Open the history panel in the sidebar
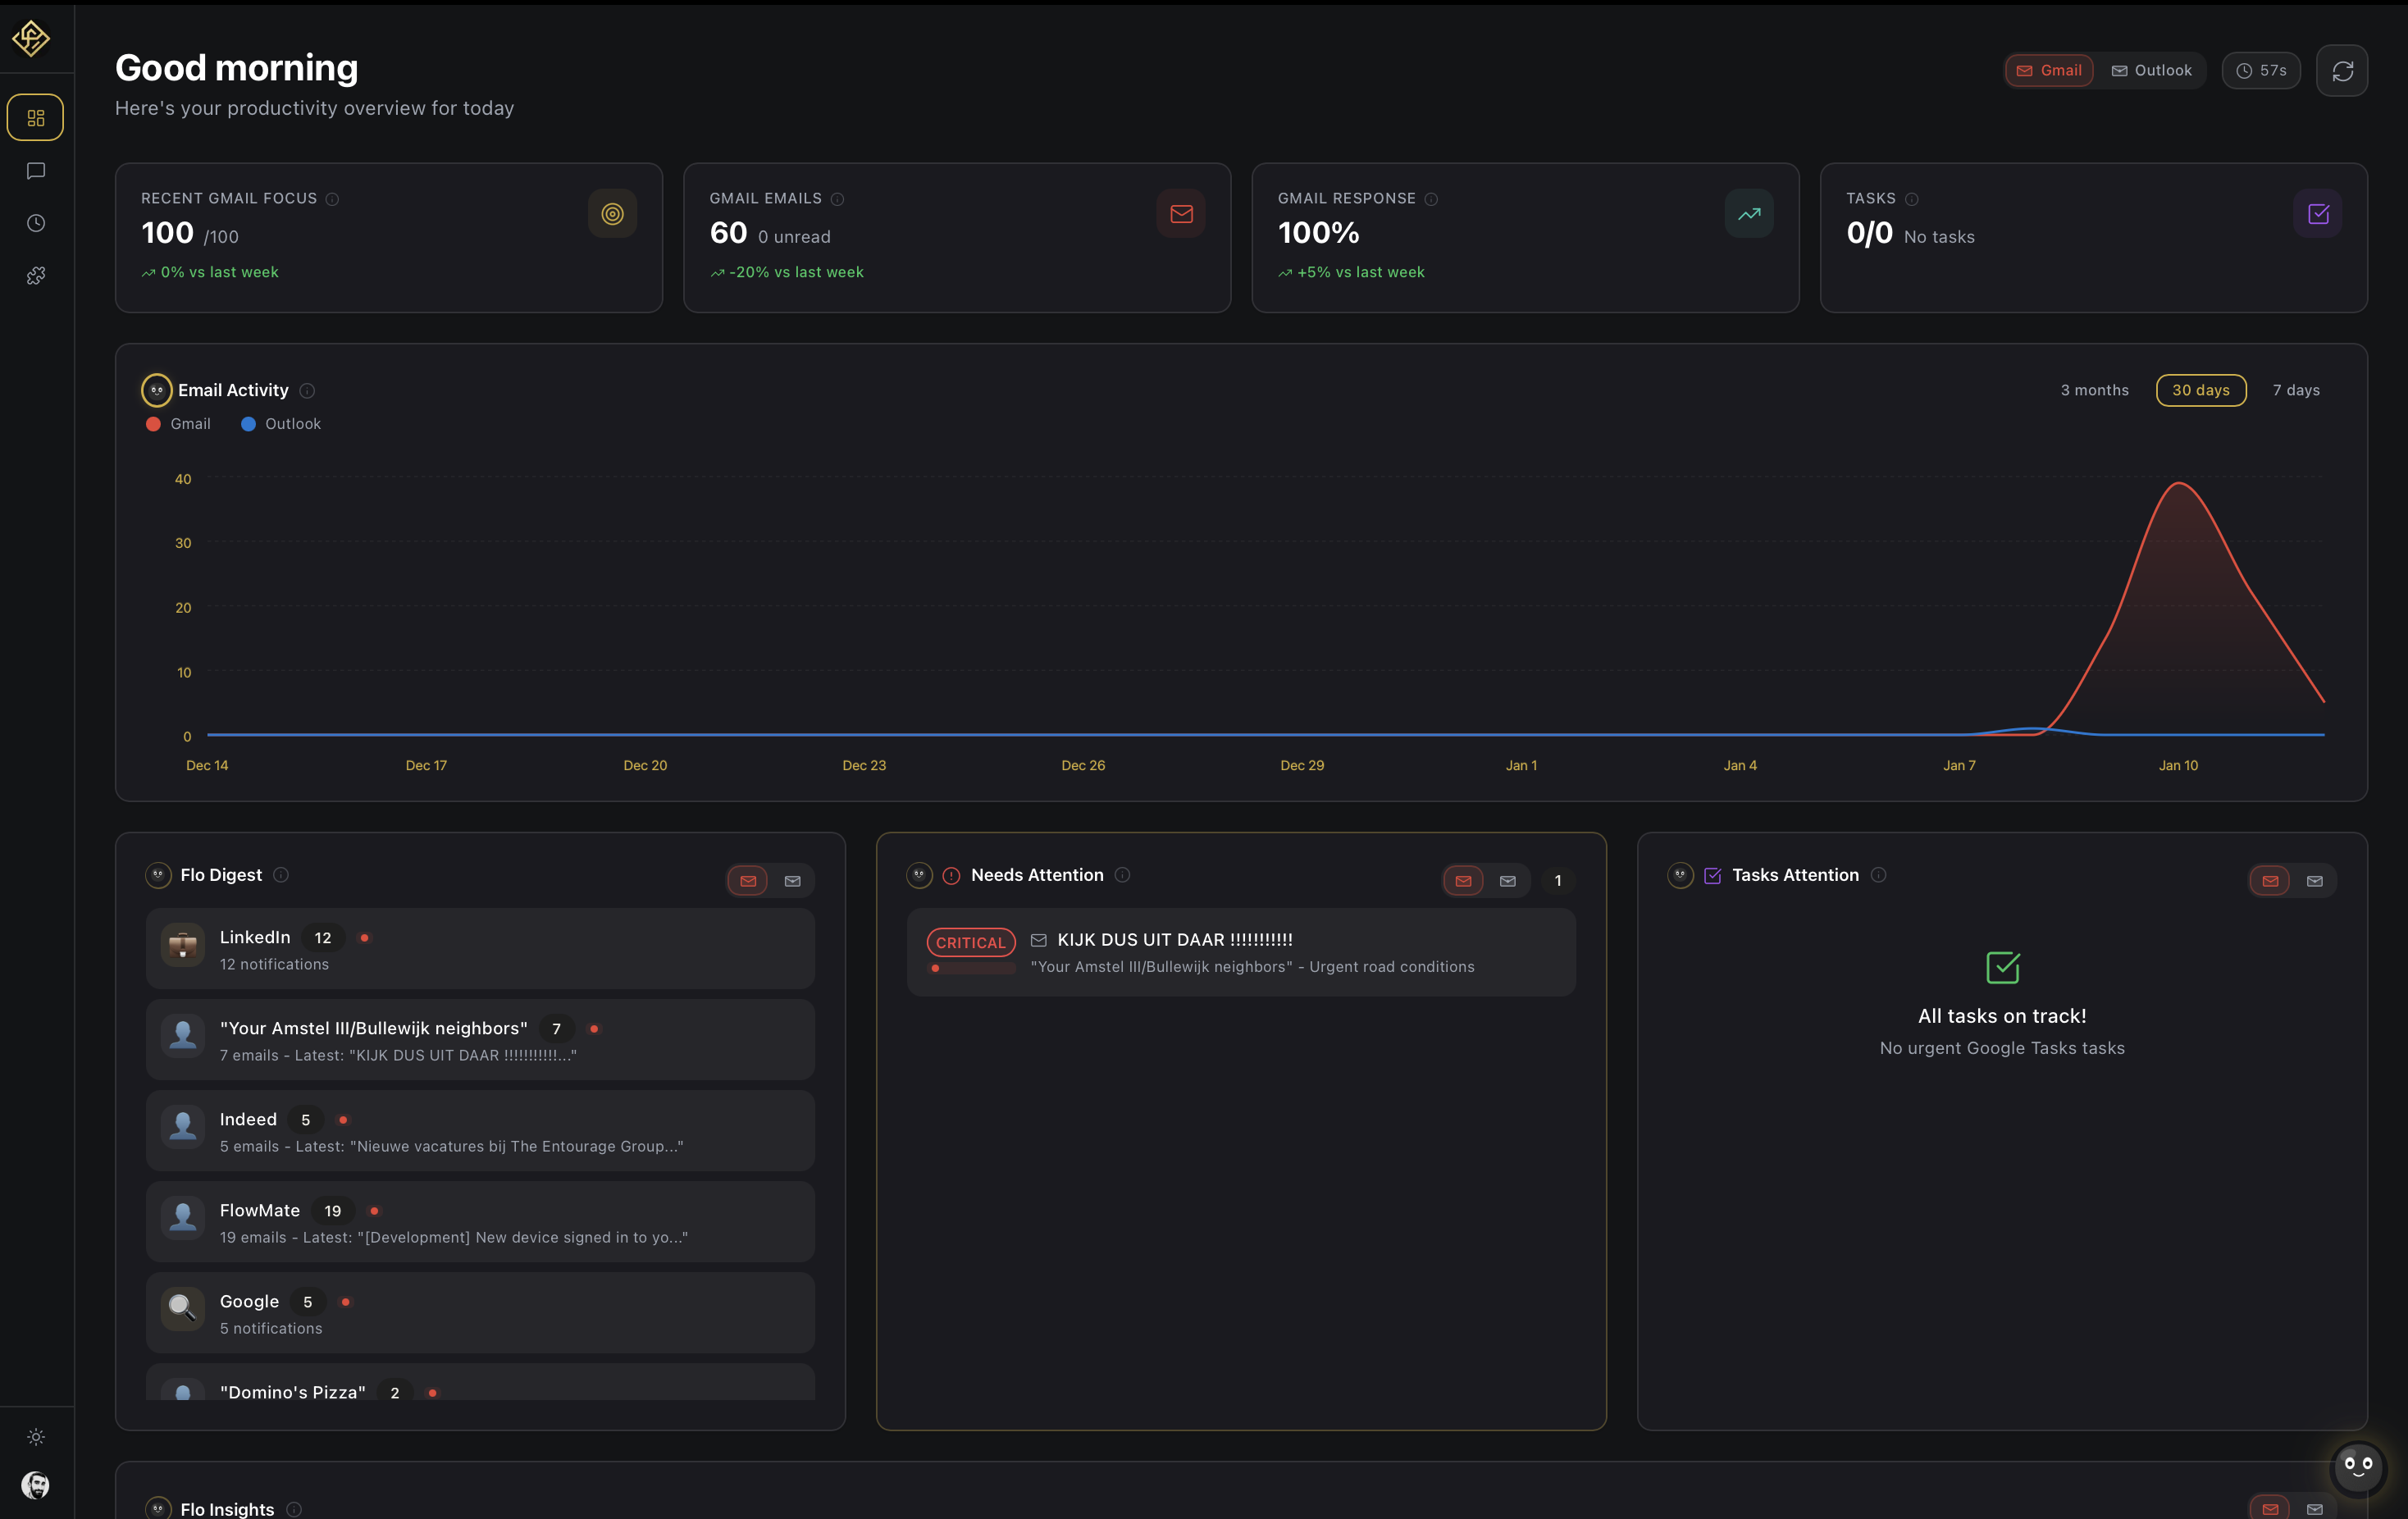Viewport: 2408px width, 1519px height. pyautogui.click(x=35, y=222)
